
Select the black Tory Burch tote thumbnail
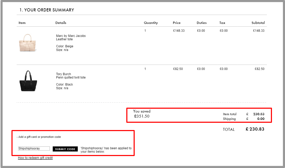[28, 81]
